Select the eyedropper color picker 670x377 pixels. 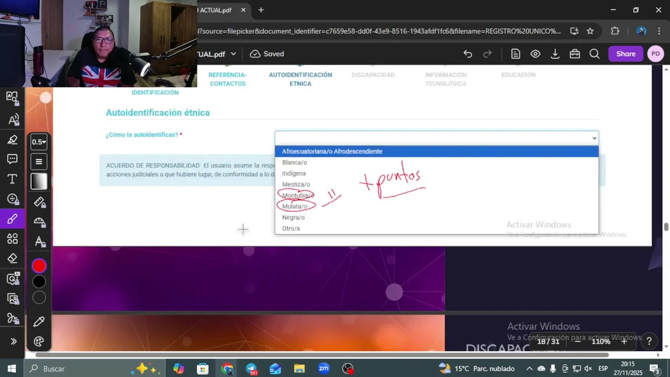pos(39,321)
